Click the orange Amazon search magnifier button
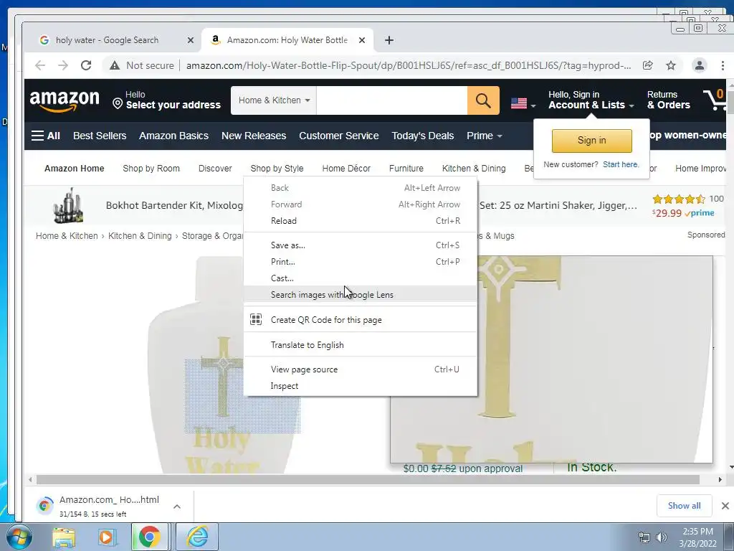Viewport: 734px width, 551px height. coord(483,100)
